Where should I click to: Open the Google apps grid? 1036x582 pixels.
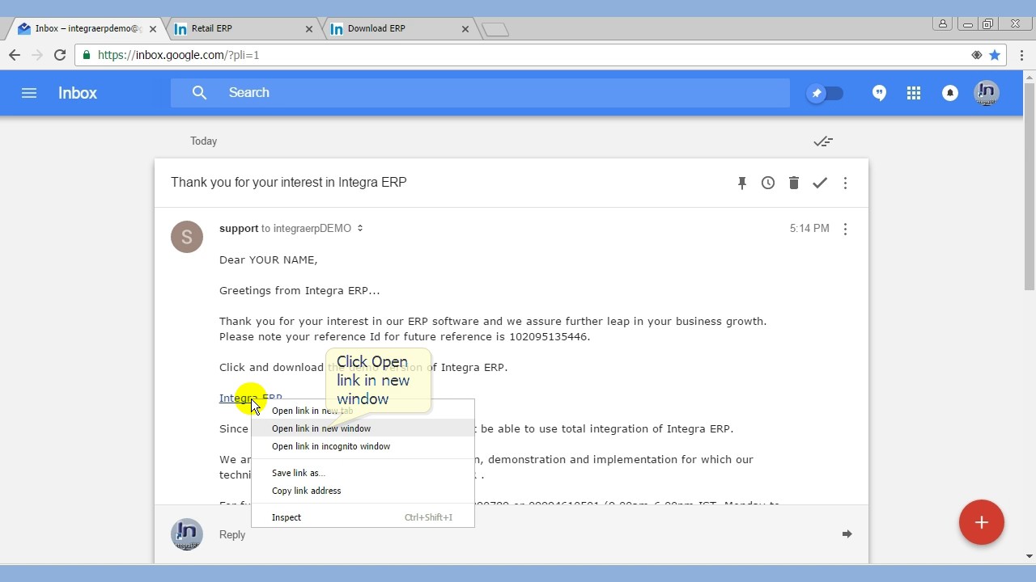point(914,93)
